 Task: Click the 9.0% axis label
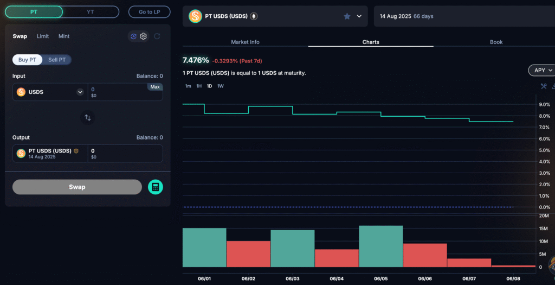coord(544,105)
